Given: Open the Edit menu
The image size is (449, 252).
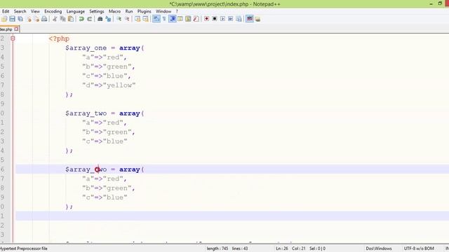Looking at the screenshot, I should 6,11.
